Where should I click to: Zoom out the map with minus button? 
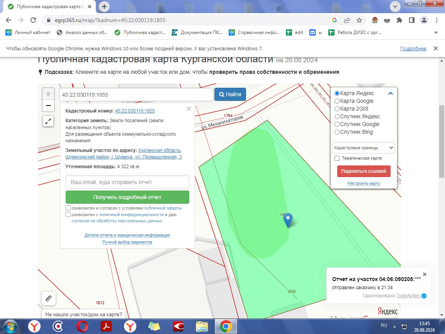point(48,106)
